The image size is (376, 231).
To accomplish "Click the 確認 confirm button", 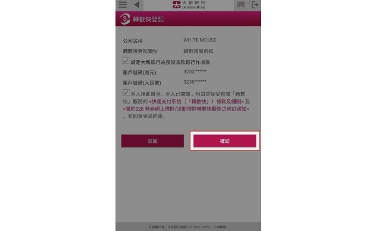I will click(x=225, y=141).
